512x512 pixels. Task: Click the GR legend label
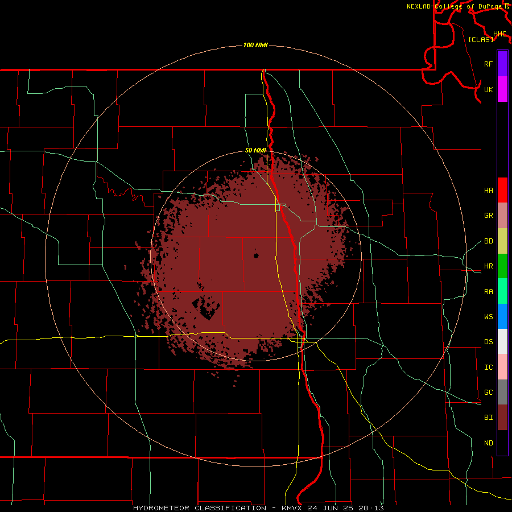tap(488, 216)
